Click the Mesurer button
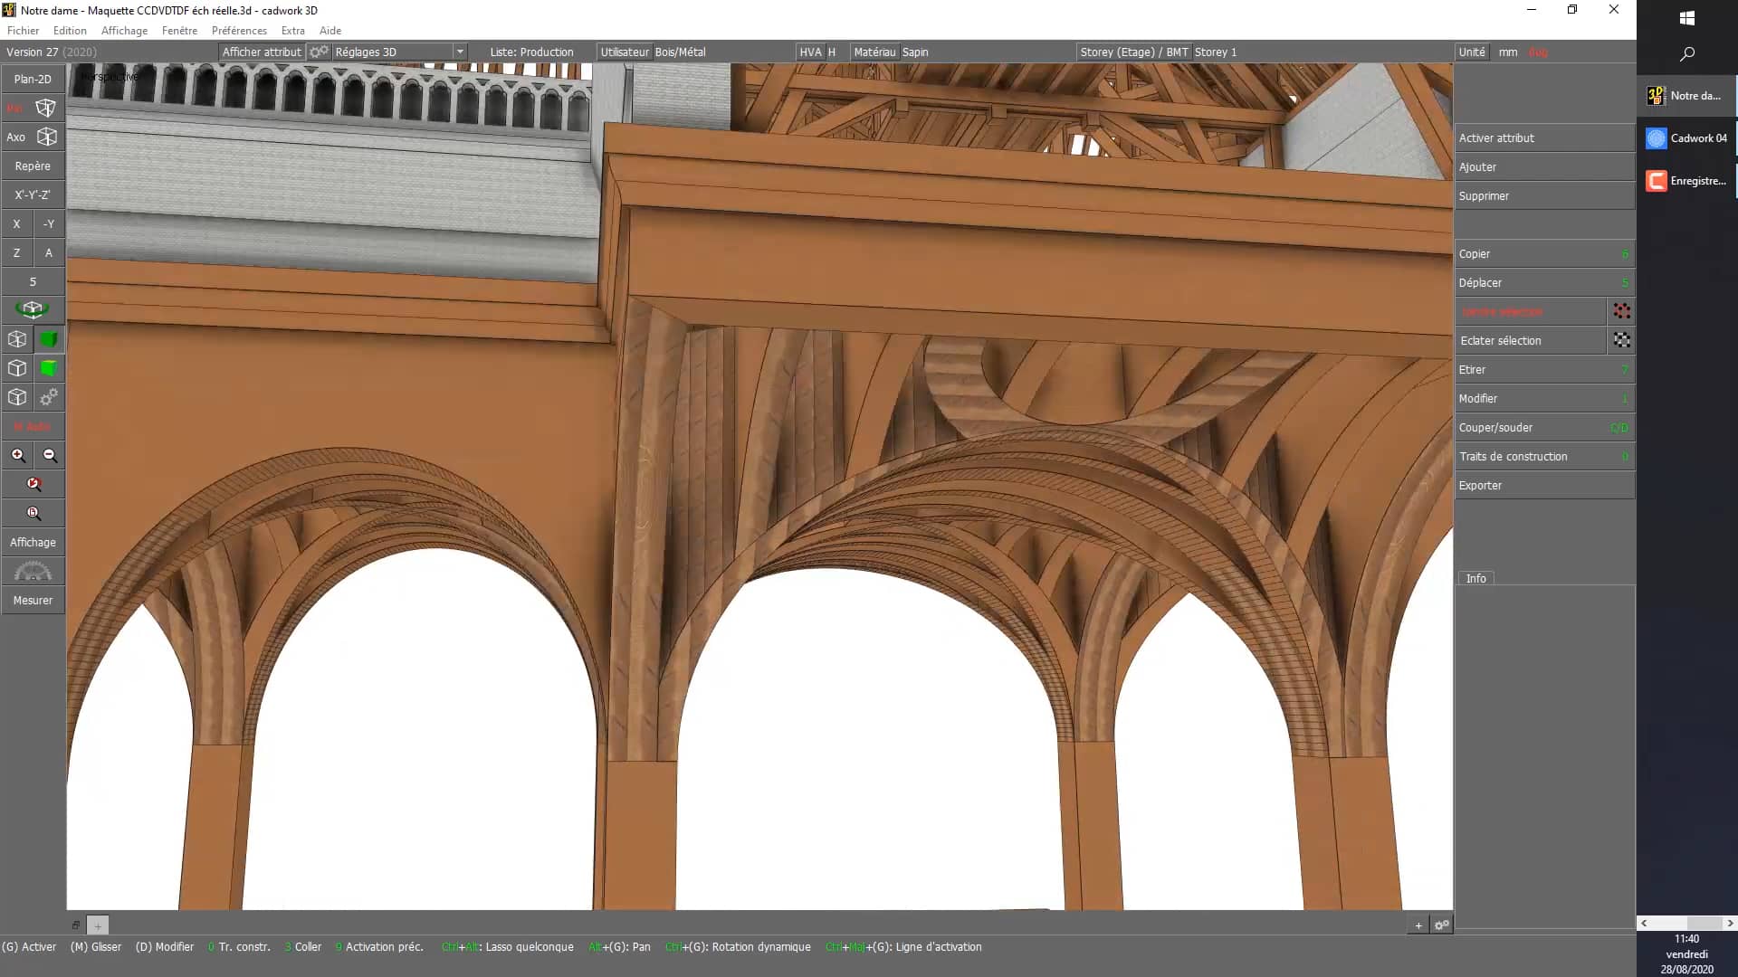This screenshot has height=977, width=1738. click(x=33, y=600)
